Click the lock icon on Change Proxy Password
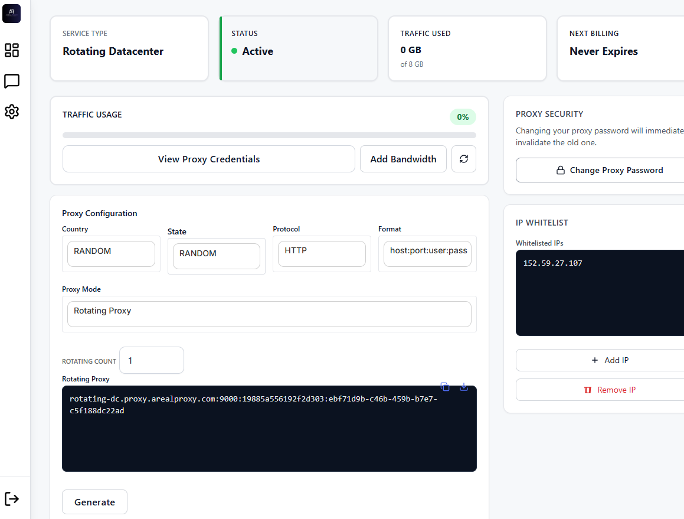This screenshot has width=684, height=519. tap(561, 170)
